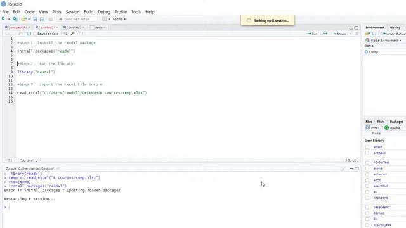This screenshot has width=406, height=228.
Task: Open the New File dropdown arrow
Action: pyautogui.click(x=9, y=19)
